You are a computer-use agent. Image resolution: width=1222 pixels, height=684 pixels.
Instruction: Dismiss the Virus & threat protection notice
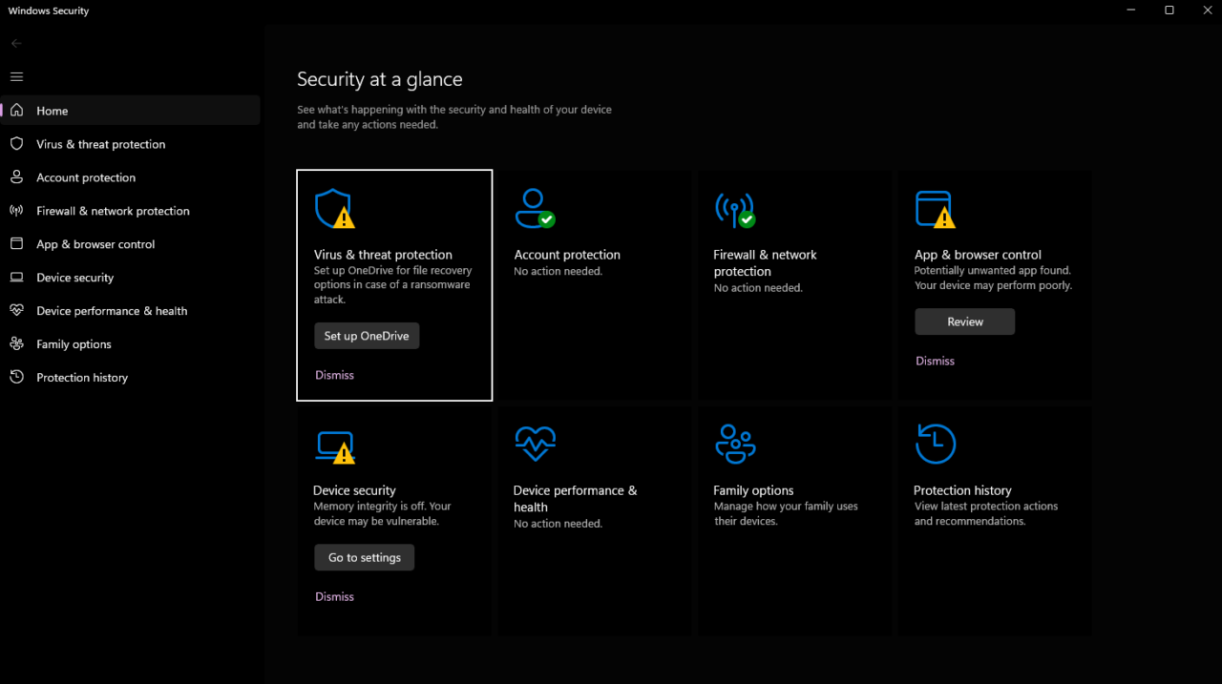(x=334, y=374)
